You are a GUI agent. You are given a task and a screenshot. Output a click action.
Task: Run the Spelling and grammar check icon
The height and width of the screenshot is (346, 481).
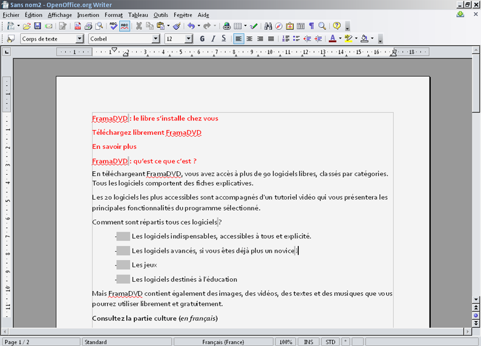114,26
